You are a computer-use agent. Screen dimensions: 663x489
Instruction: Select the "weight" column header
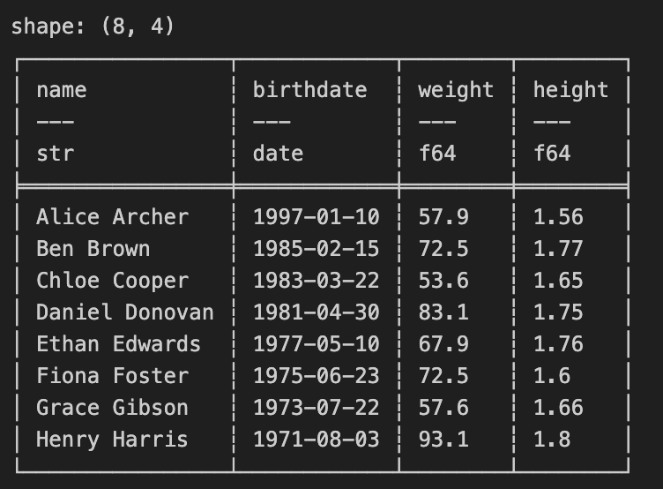456,90
